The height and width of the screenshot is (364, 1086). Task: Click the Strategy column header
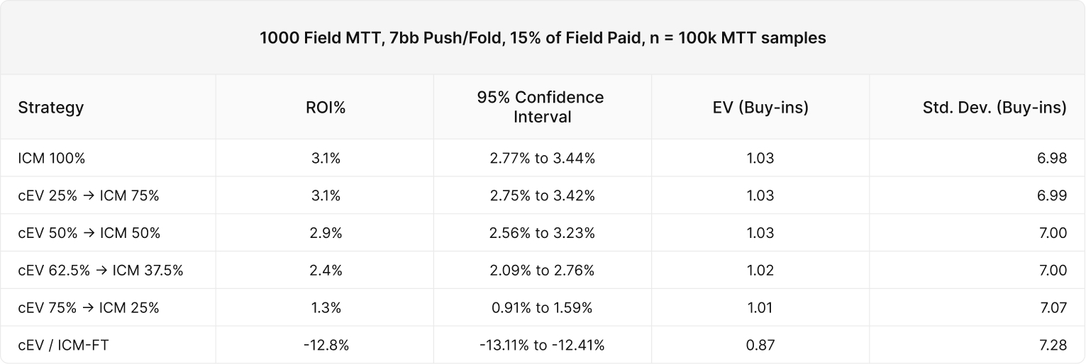51,107
